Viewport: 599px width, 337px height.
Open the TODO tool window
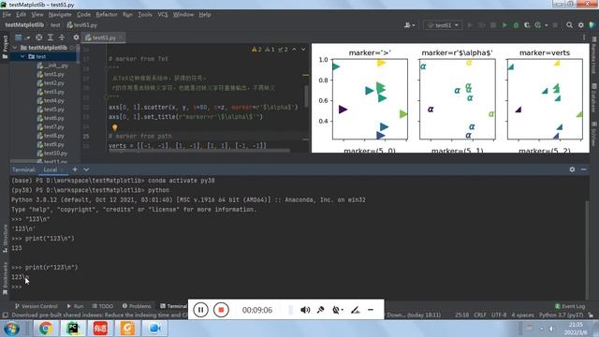(103, 306)
